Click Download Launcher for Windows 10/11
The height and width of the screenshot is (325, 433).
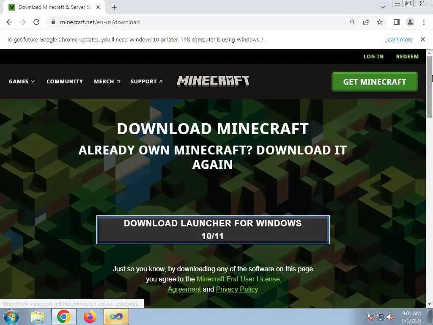pyautogui.click(x=213, y=230)
